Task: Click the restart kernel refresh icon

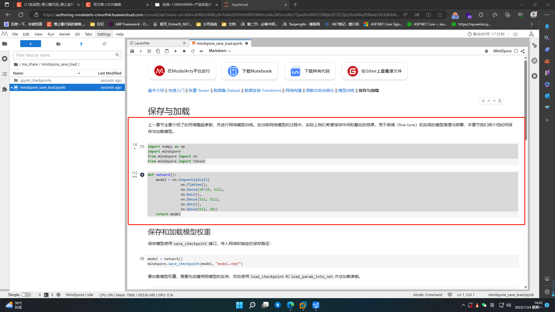Action: click(193, 51)
